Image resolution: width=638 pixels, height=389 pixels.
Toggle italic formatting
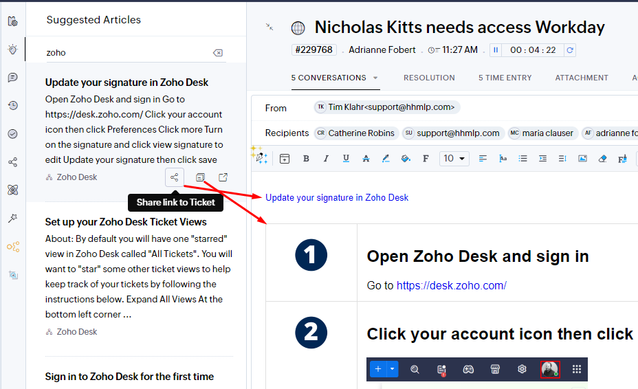(x=326, y=159)
